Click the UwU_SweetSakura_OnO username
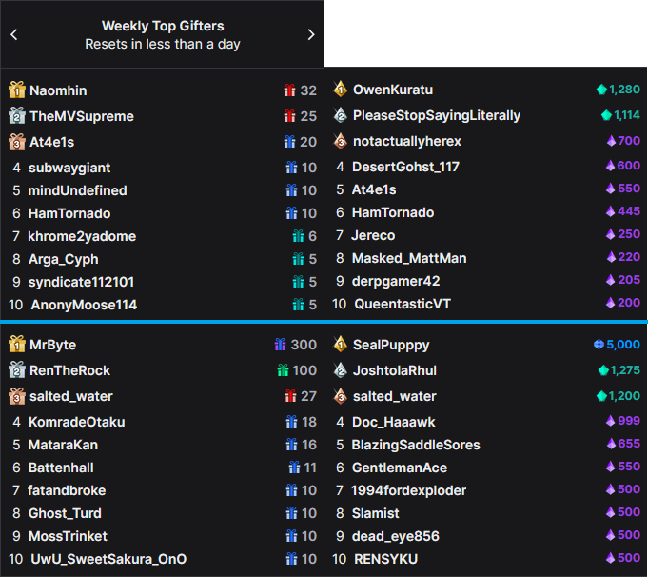This screenshot has height=577, width=648. [x=108, y=559]
